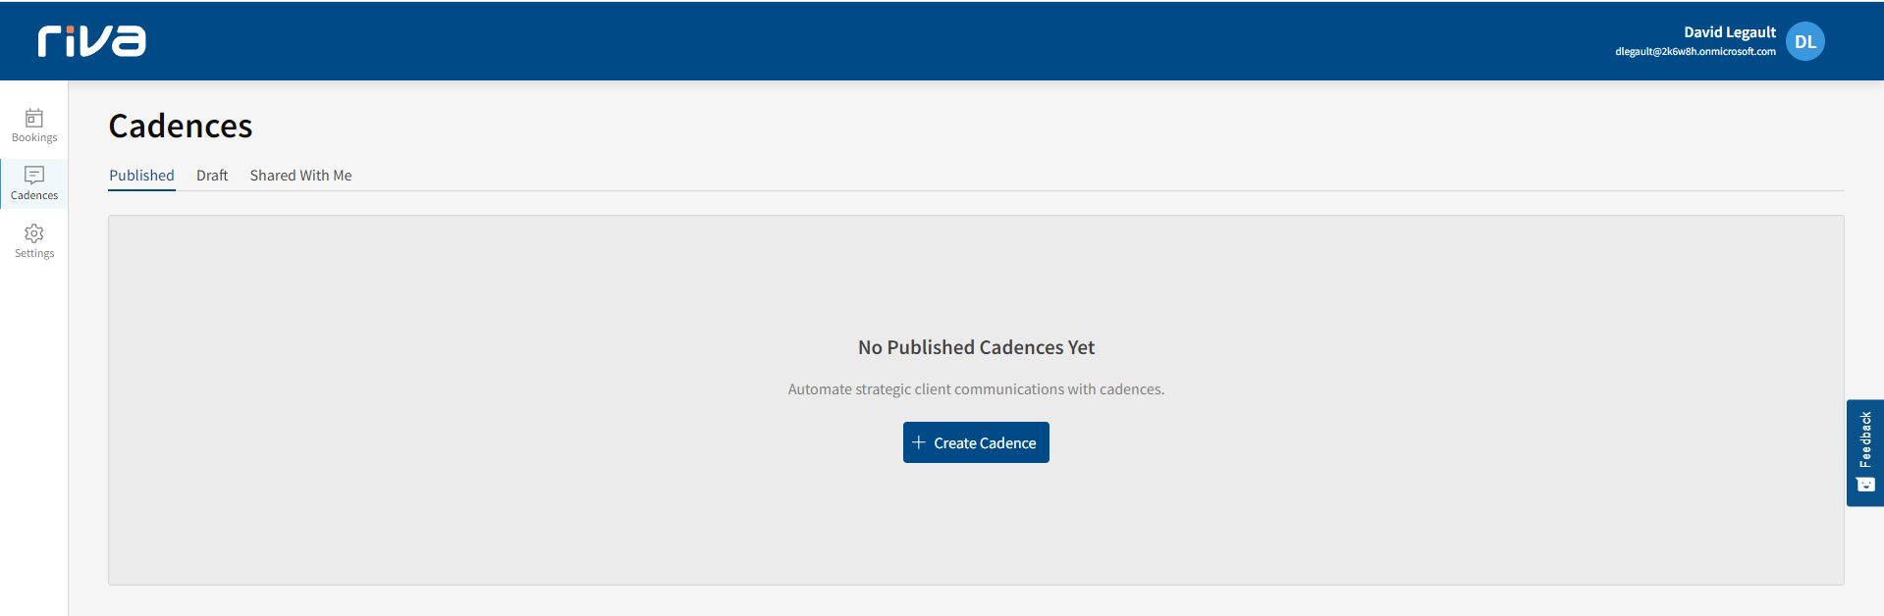Open the vertical Feedback side button

pos(1865,438)
